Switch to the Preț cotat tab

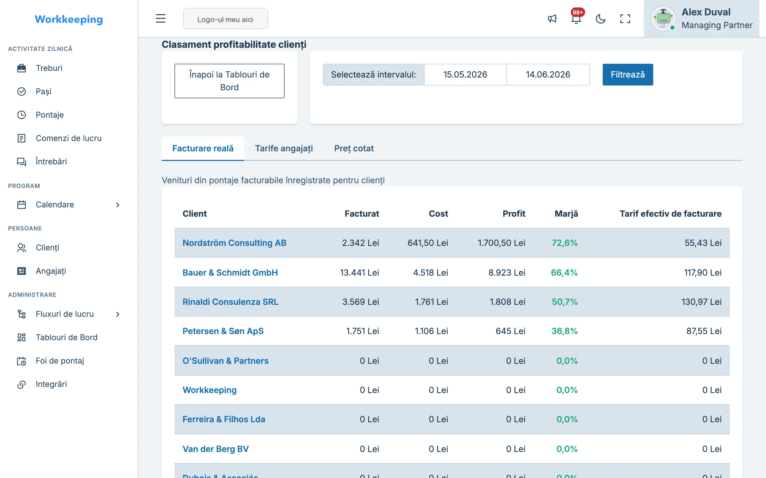[x=354, y=148]
